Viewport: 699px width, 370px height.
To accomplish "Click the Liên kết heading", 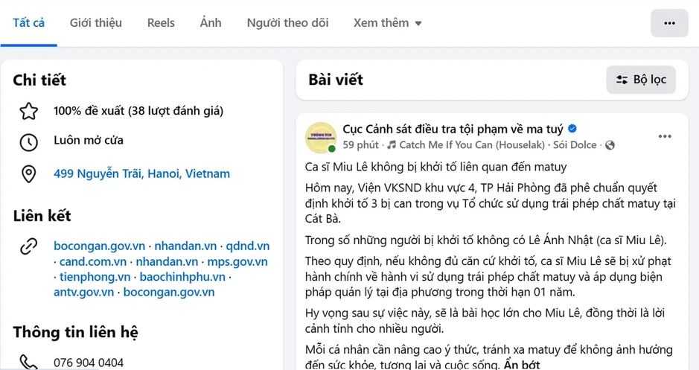I will (x=42, y=216).
